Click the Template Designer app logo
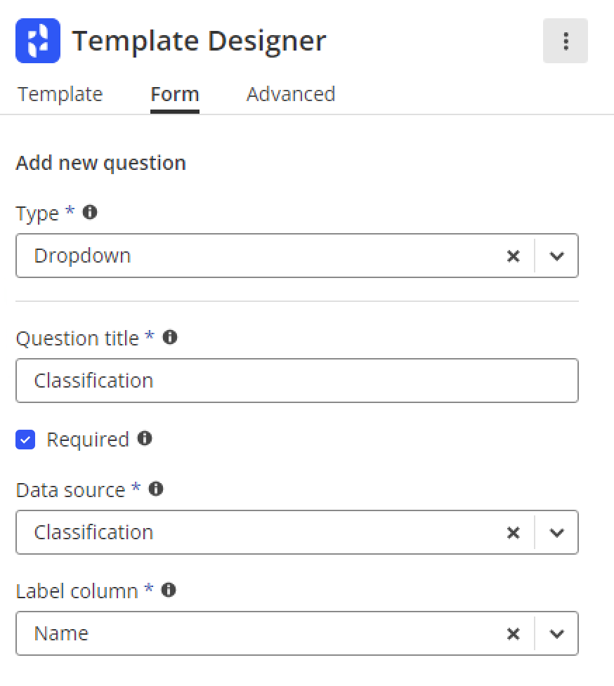The width and height of the screenshot is (614, 686). tap(38, 41)
